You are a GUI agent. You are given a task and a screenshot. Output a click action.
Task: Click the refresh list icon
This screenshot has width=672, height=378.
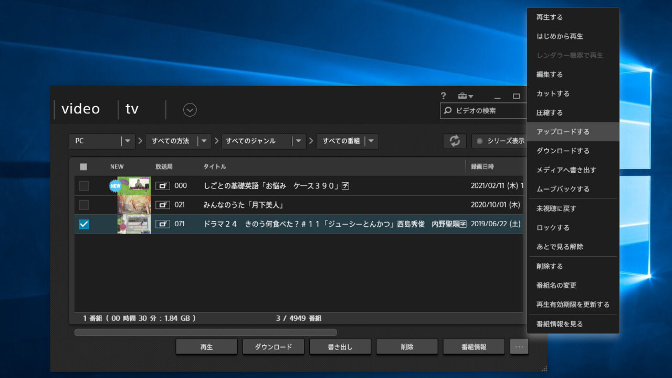455,141
